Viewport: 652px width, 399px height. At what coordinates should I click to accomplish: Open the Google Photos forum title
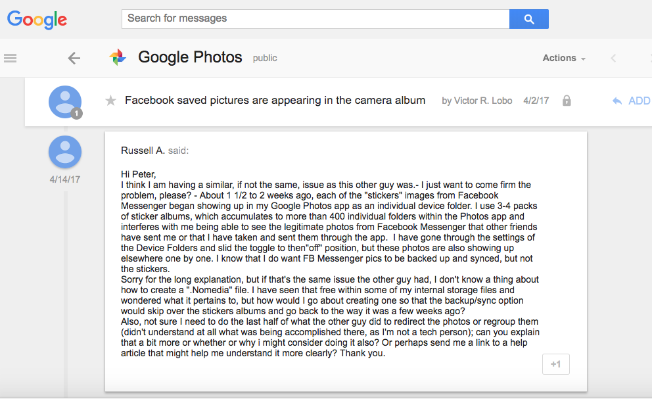(x=190, y=58)
